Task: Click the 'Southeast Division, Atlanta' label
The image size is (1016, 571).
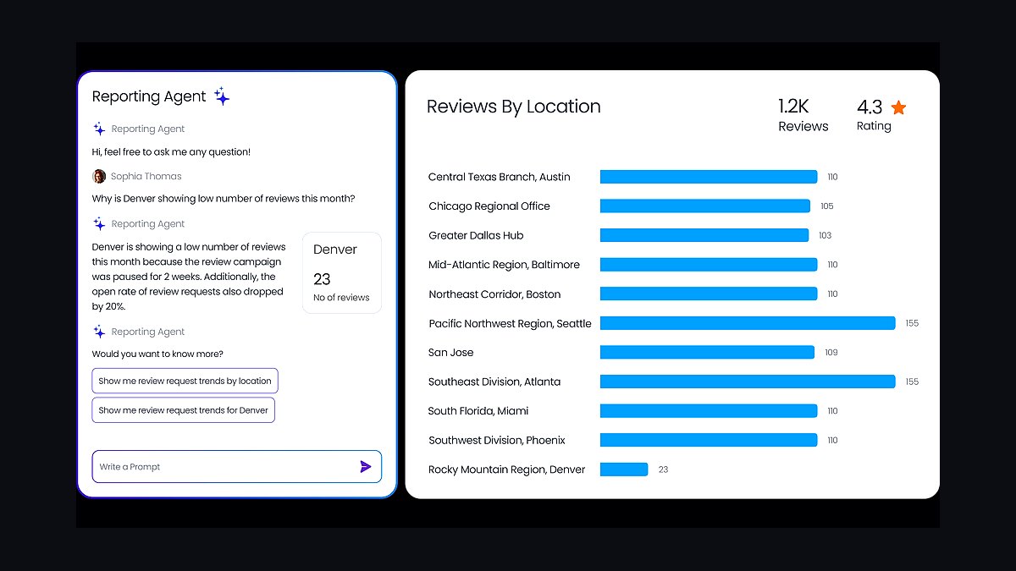Action: [494, 382]
